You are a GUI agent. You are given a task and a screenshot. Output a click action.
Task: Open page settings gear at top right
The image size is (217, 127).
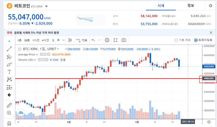(210, 6)
